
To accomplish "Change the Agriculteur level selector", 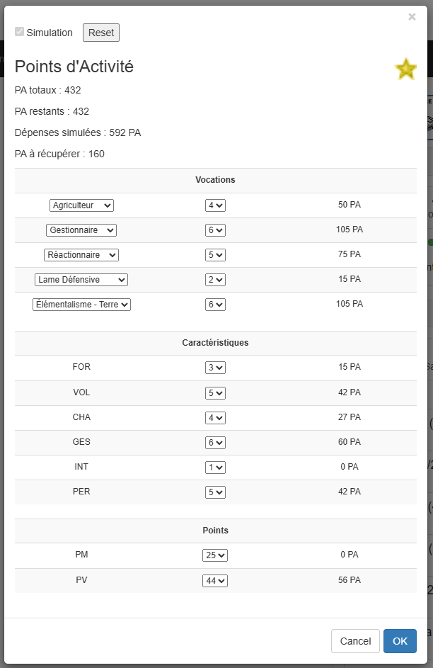I will click(x=215, y=205).
